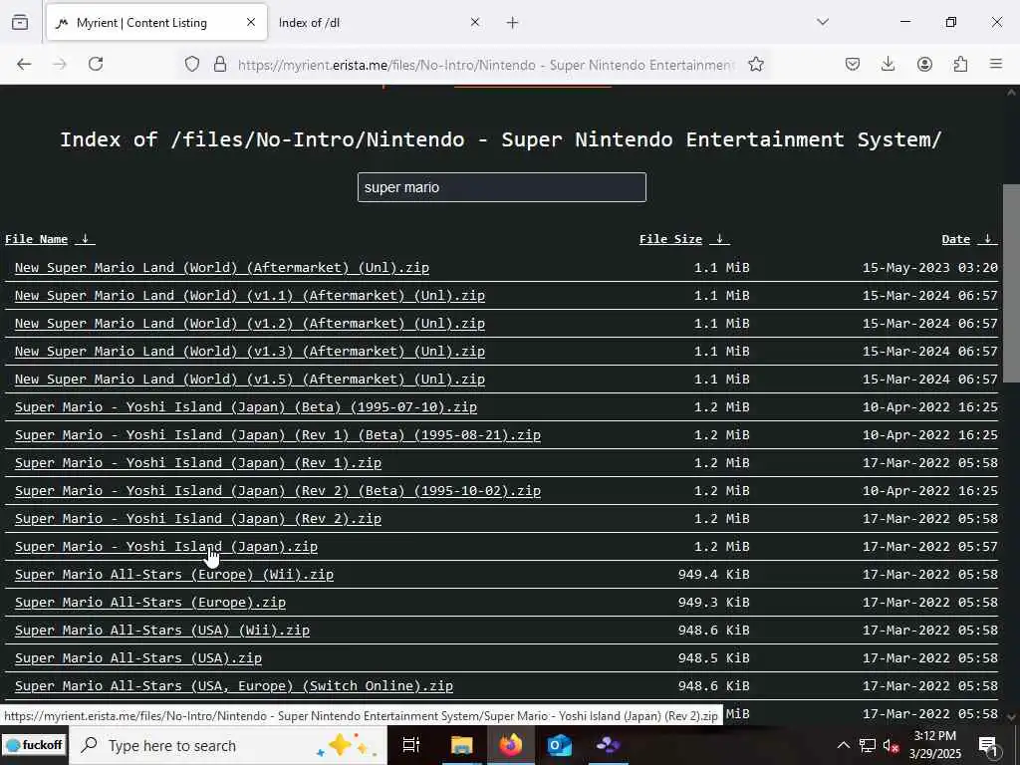Open the Firefox View workspace icon
The height and width of the screenshot is (765, 1020).
tap(20, 23)
